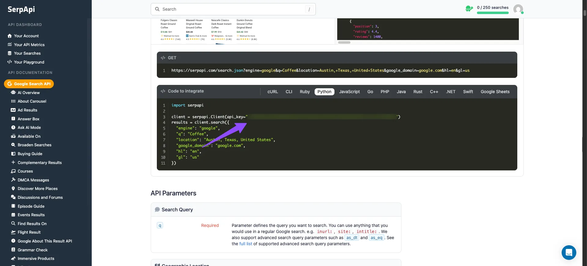Viewport: 587px width, 266px height.
Task: Click the "google_domain" code line
Action: point(211,146)
